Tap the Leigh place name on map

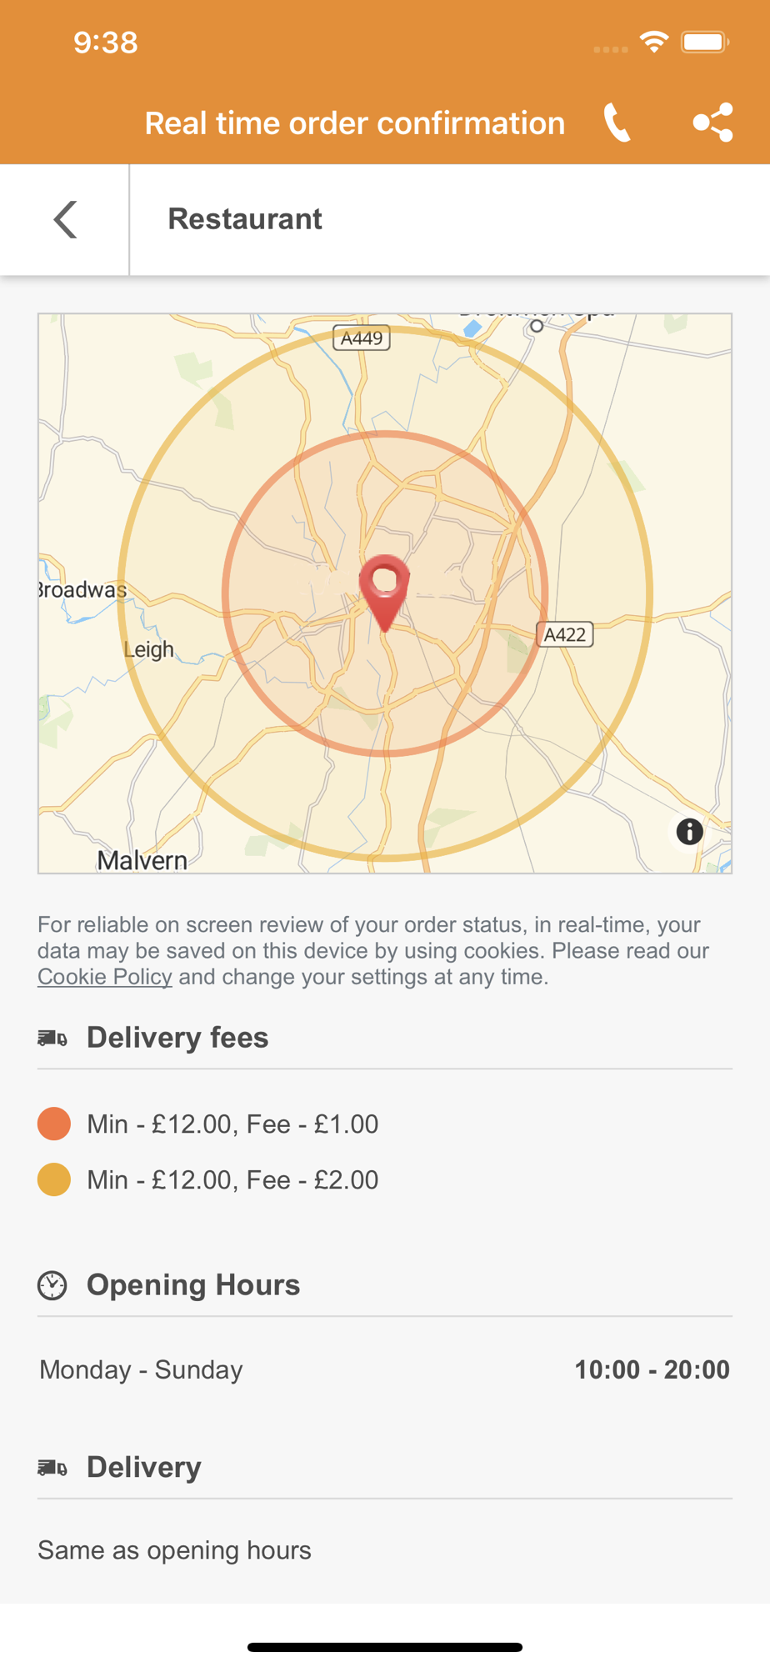[x=149, y=649]
